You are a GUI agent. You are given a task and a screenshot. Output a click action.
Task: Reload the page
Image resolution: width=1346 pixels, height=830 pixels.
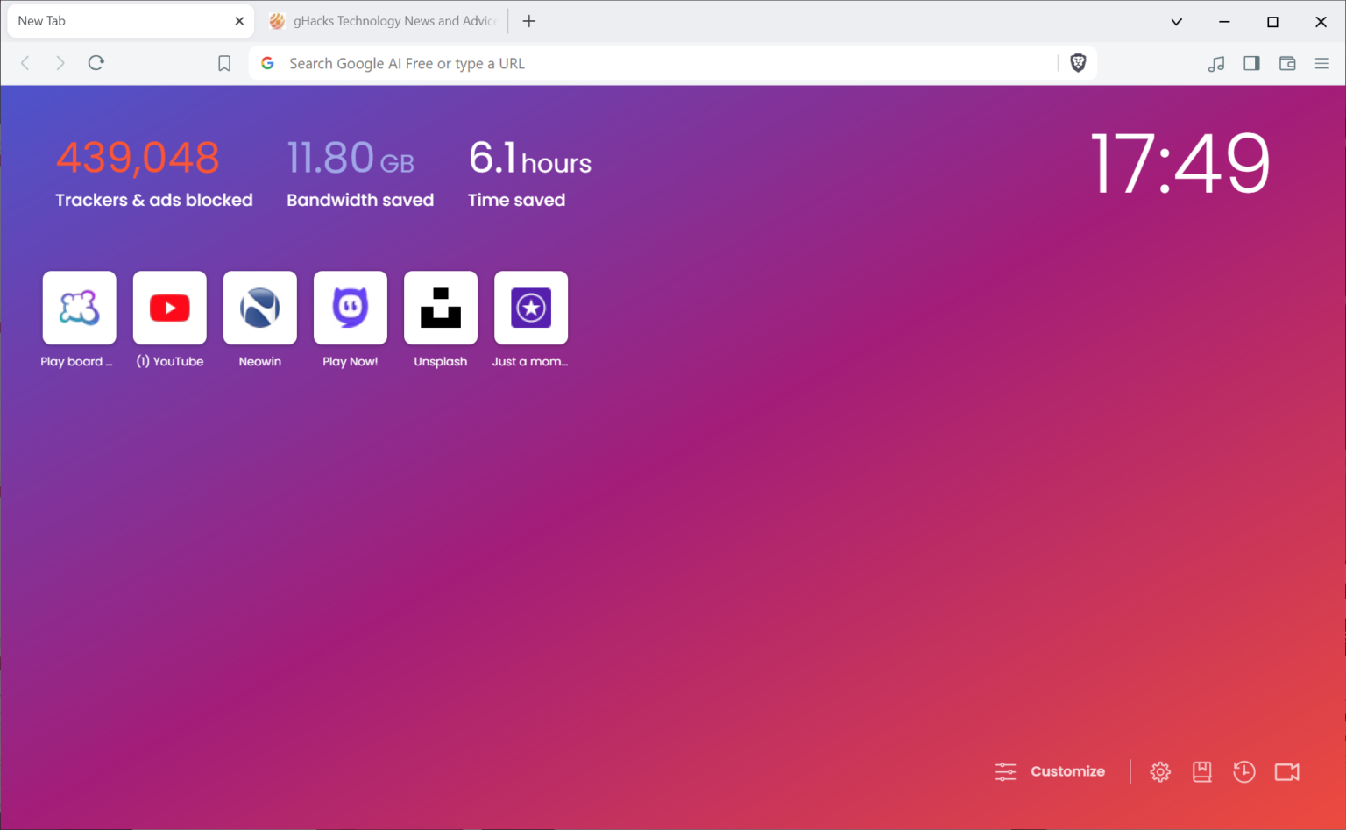point(96,62)
